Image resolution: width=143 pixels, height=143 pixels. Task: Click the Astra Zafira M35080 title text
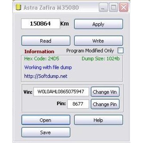pyautogui.click(x=51, y=7)
